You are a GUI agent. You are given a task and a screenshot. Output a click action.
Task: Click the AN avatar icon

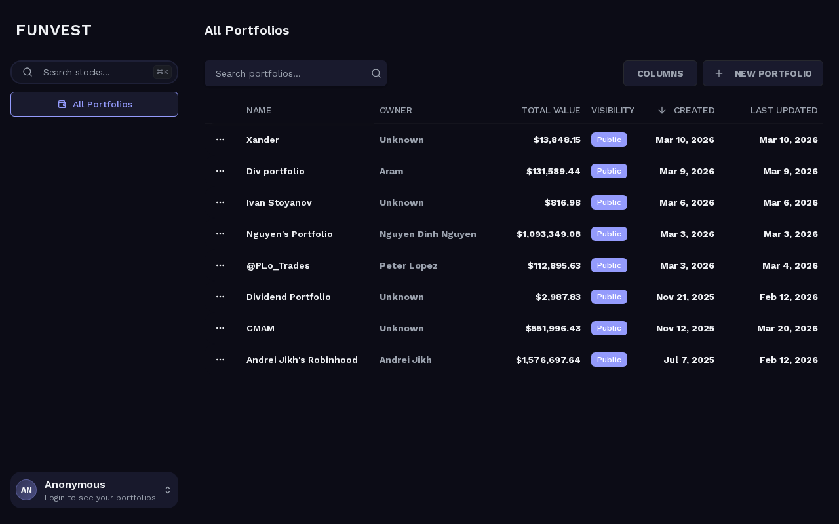(x=26, y=490)
